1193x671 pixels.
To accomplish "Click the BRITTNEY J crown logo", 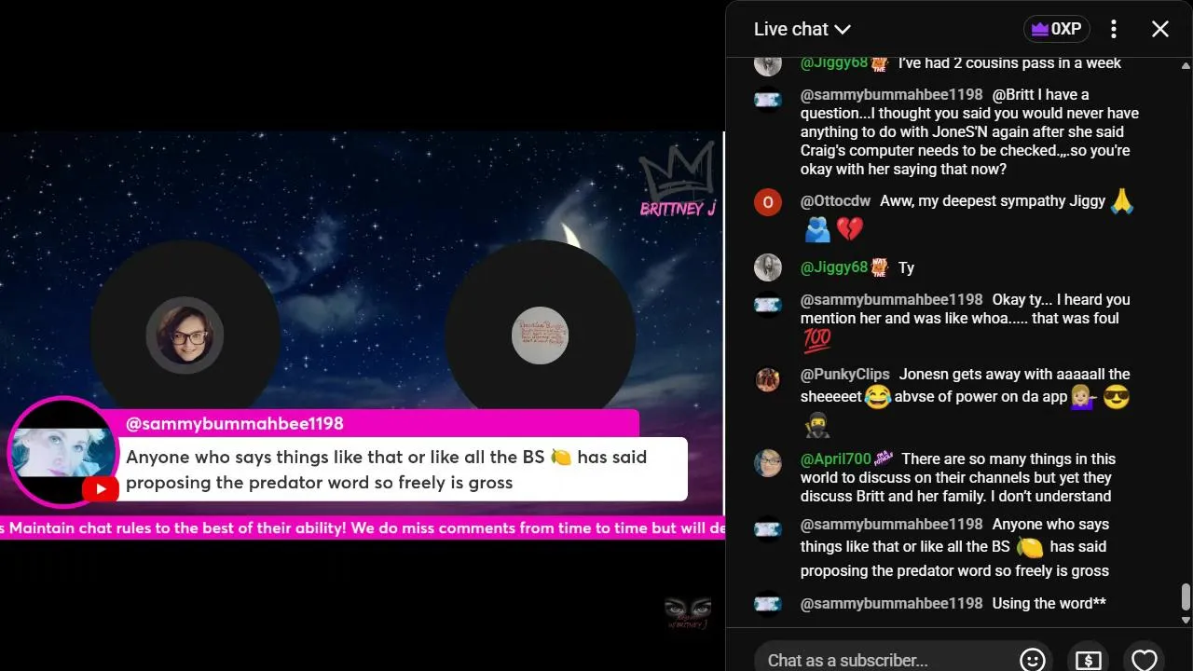I will point(678,184).
